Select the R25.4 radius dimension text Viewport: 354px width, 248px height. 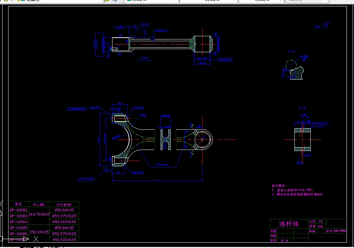[x=143, y=115]
